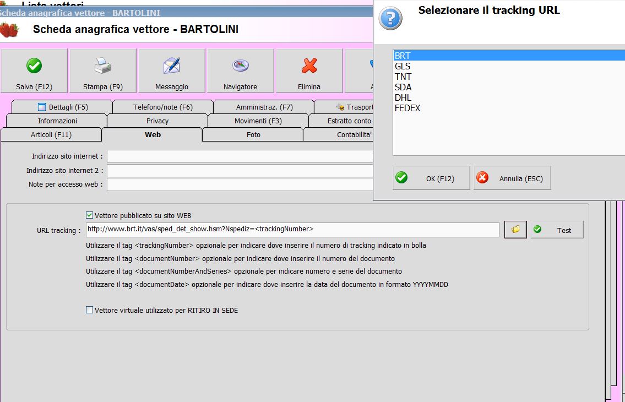This screenshot has width=625, height=402.
Task: Open the Messaggio envelope button
Action: pos(172,70)
